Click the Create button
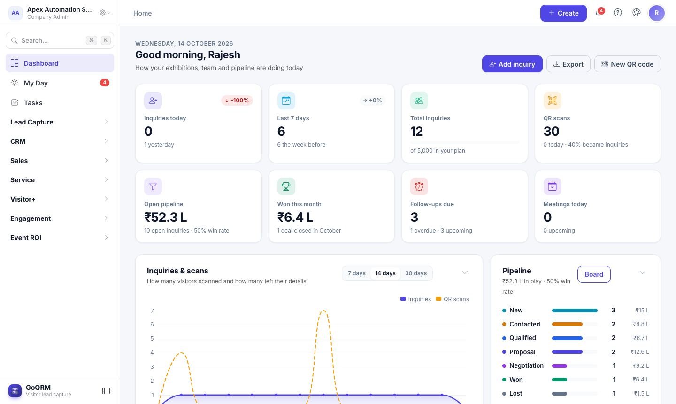The image size is (676, 404). (x=563, y=13)
